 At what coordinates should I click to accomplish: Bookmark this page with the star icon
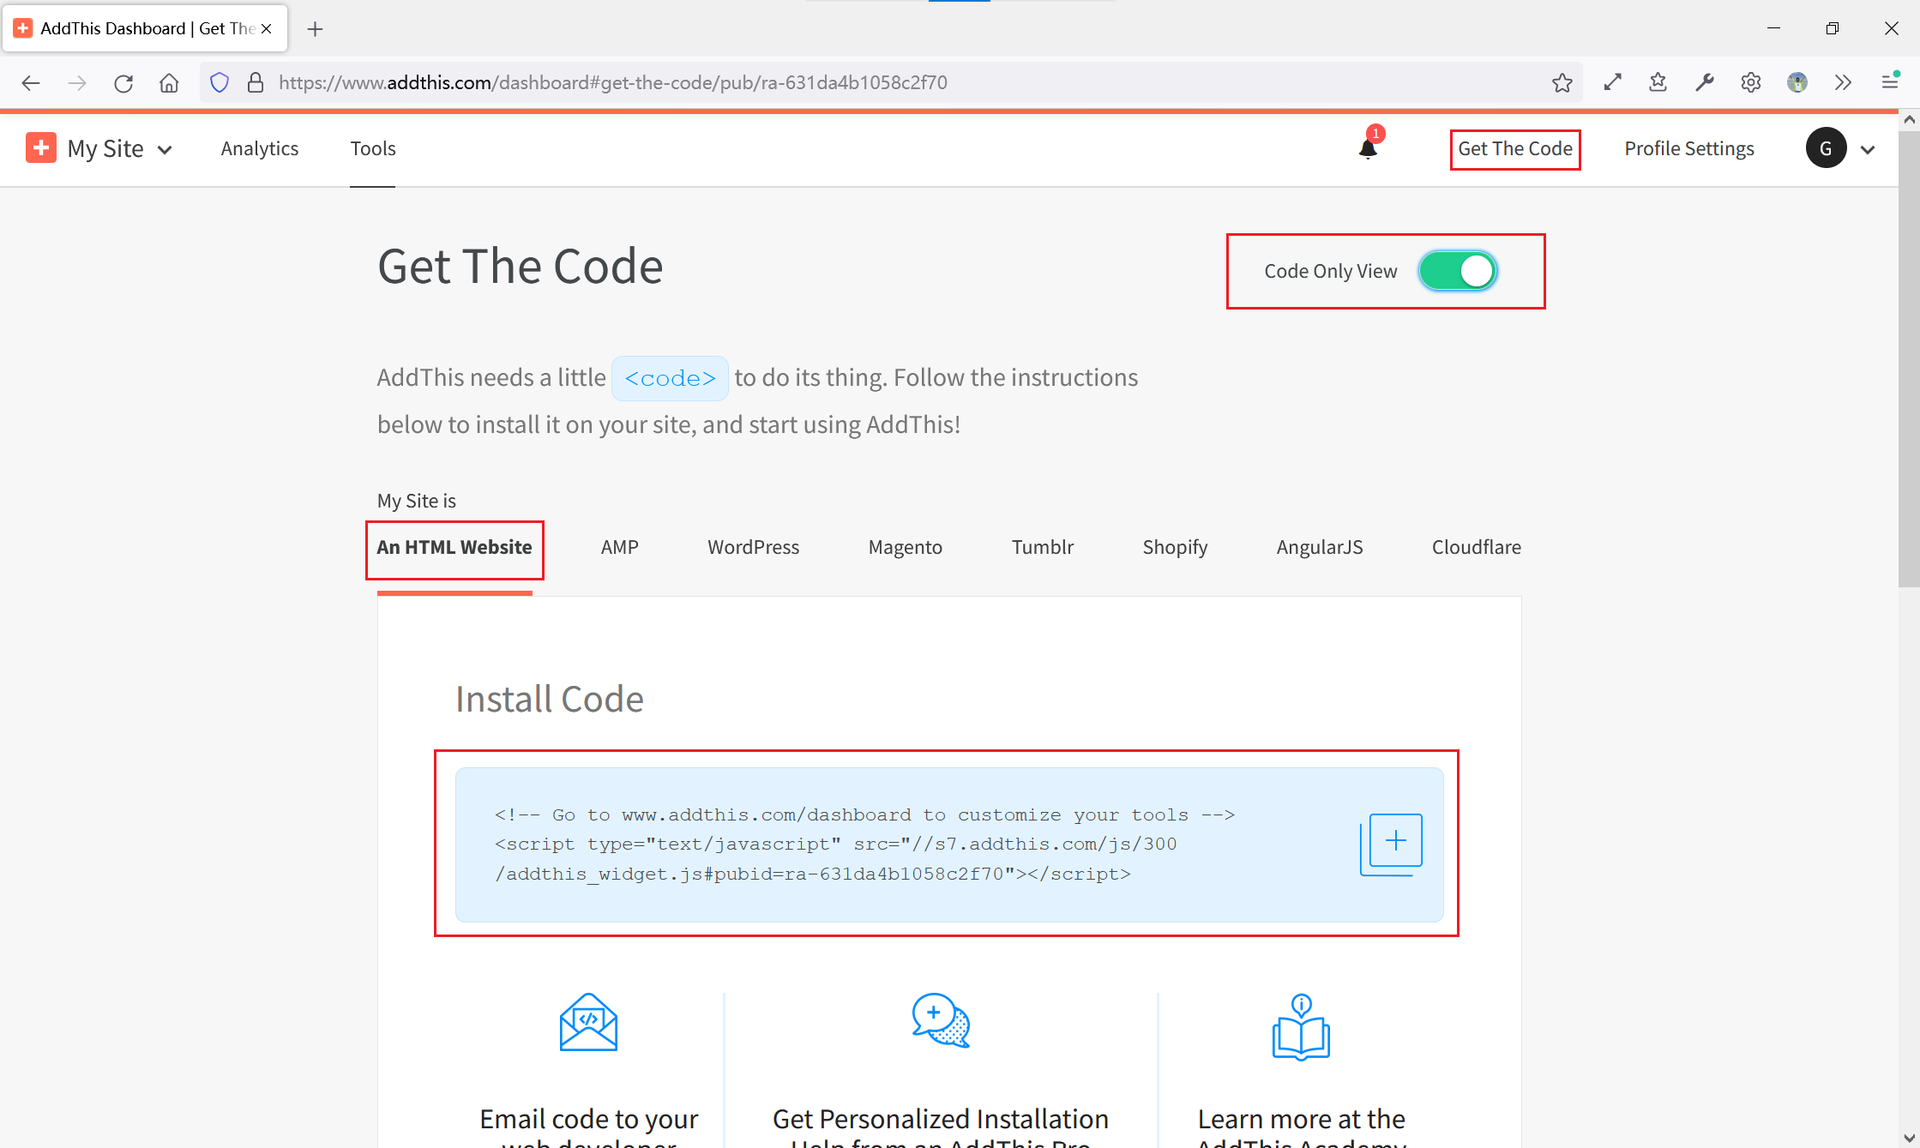click(1562, 82)
